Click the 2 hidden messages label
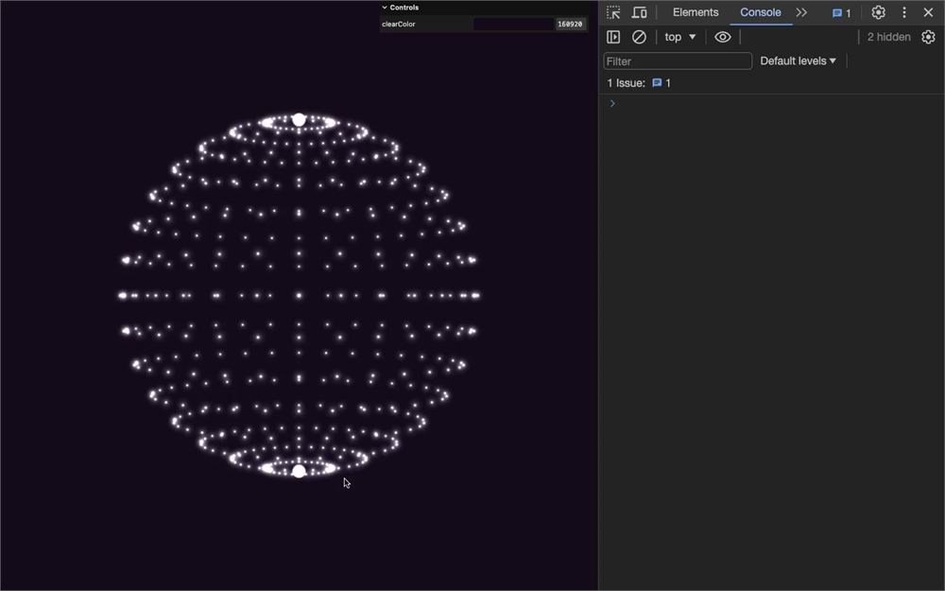This screenshot has width=945, height=591. [888, 37]
